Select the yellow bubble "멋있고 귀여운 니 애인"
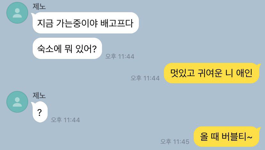This screenshot has width=265, height=150. click(x=212, y=73)
